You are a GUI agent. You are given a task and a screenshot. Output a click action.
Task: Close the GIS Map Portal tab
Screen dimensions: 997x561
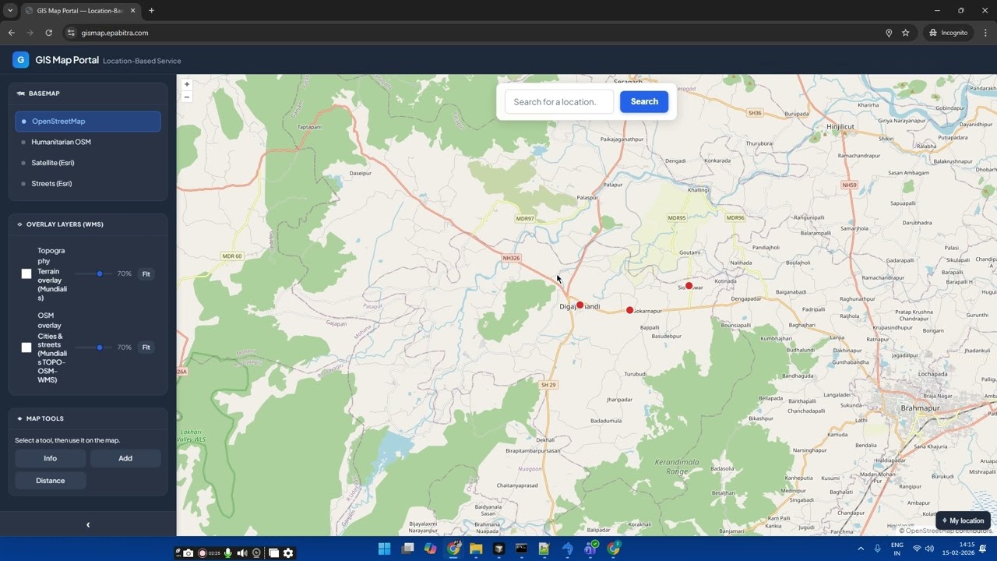click(132, 11)
